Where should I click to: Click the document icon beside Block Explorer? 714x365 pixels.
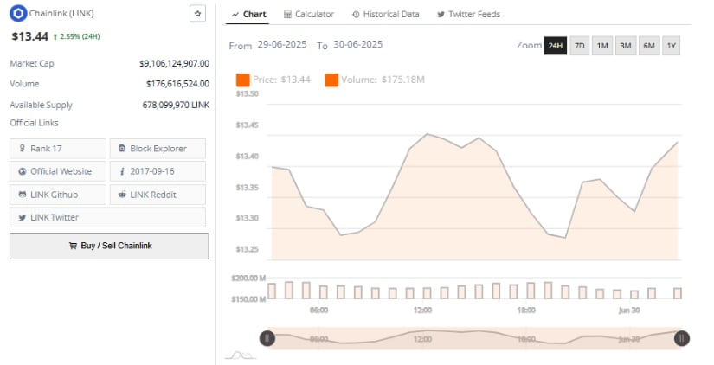click(x=122, y=149)
